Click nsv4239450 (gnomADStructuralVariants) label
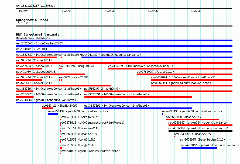 click(x=210, y=145)
